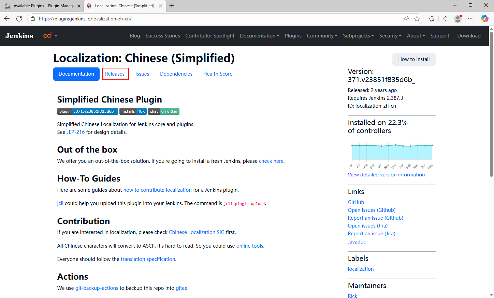Expand the Community nav dropdown
This screenshot has height=298, width=494.
tap(322, 36)
